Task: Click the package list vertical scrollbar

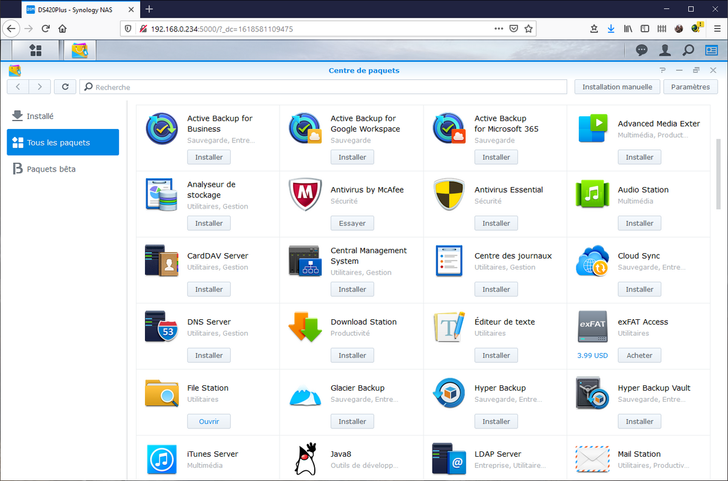Action: (719, 174)
